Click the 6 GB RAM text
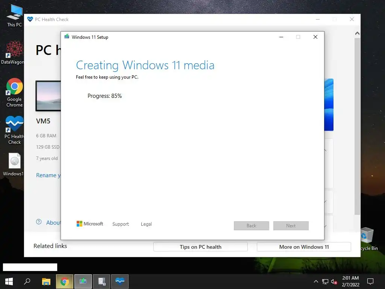 (46, 135)
